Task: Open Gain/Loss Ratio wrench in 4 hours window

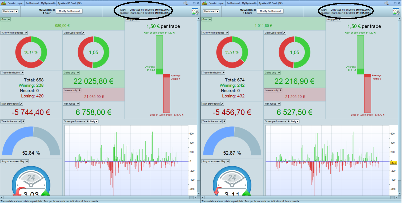Action: (x=284, y=33)
